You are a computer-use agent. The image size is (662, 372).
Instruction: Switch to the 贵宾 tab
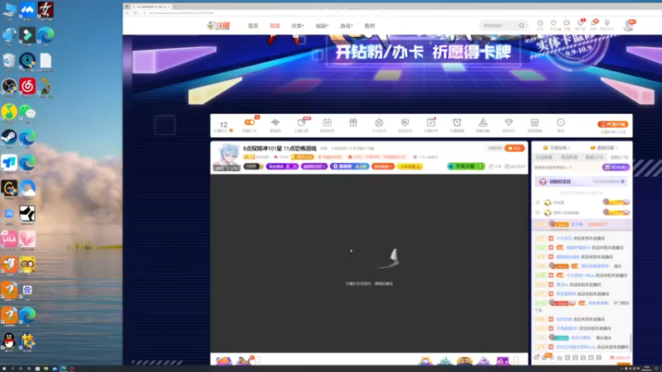pyautogui.click(x=594, y=157)
